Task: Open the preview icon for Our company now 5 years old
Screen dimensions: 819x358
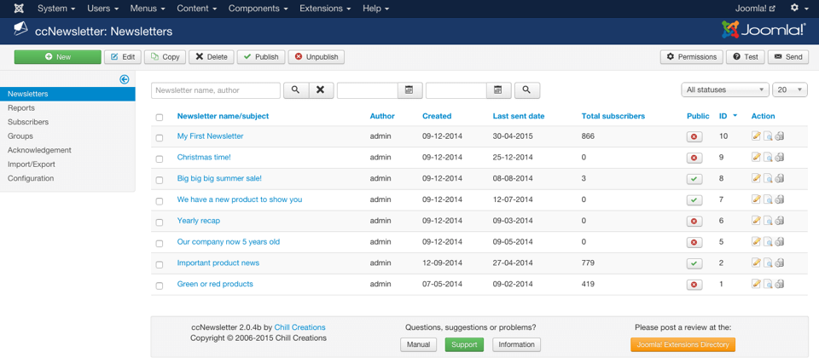Action: click(768, 241)
